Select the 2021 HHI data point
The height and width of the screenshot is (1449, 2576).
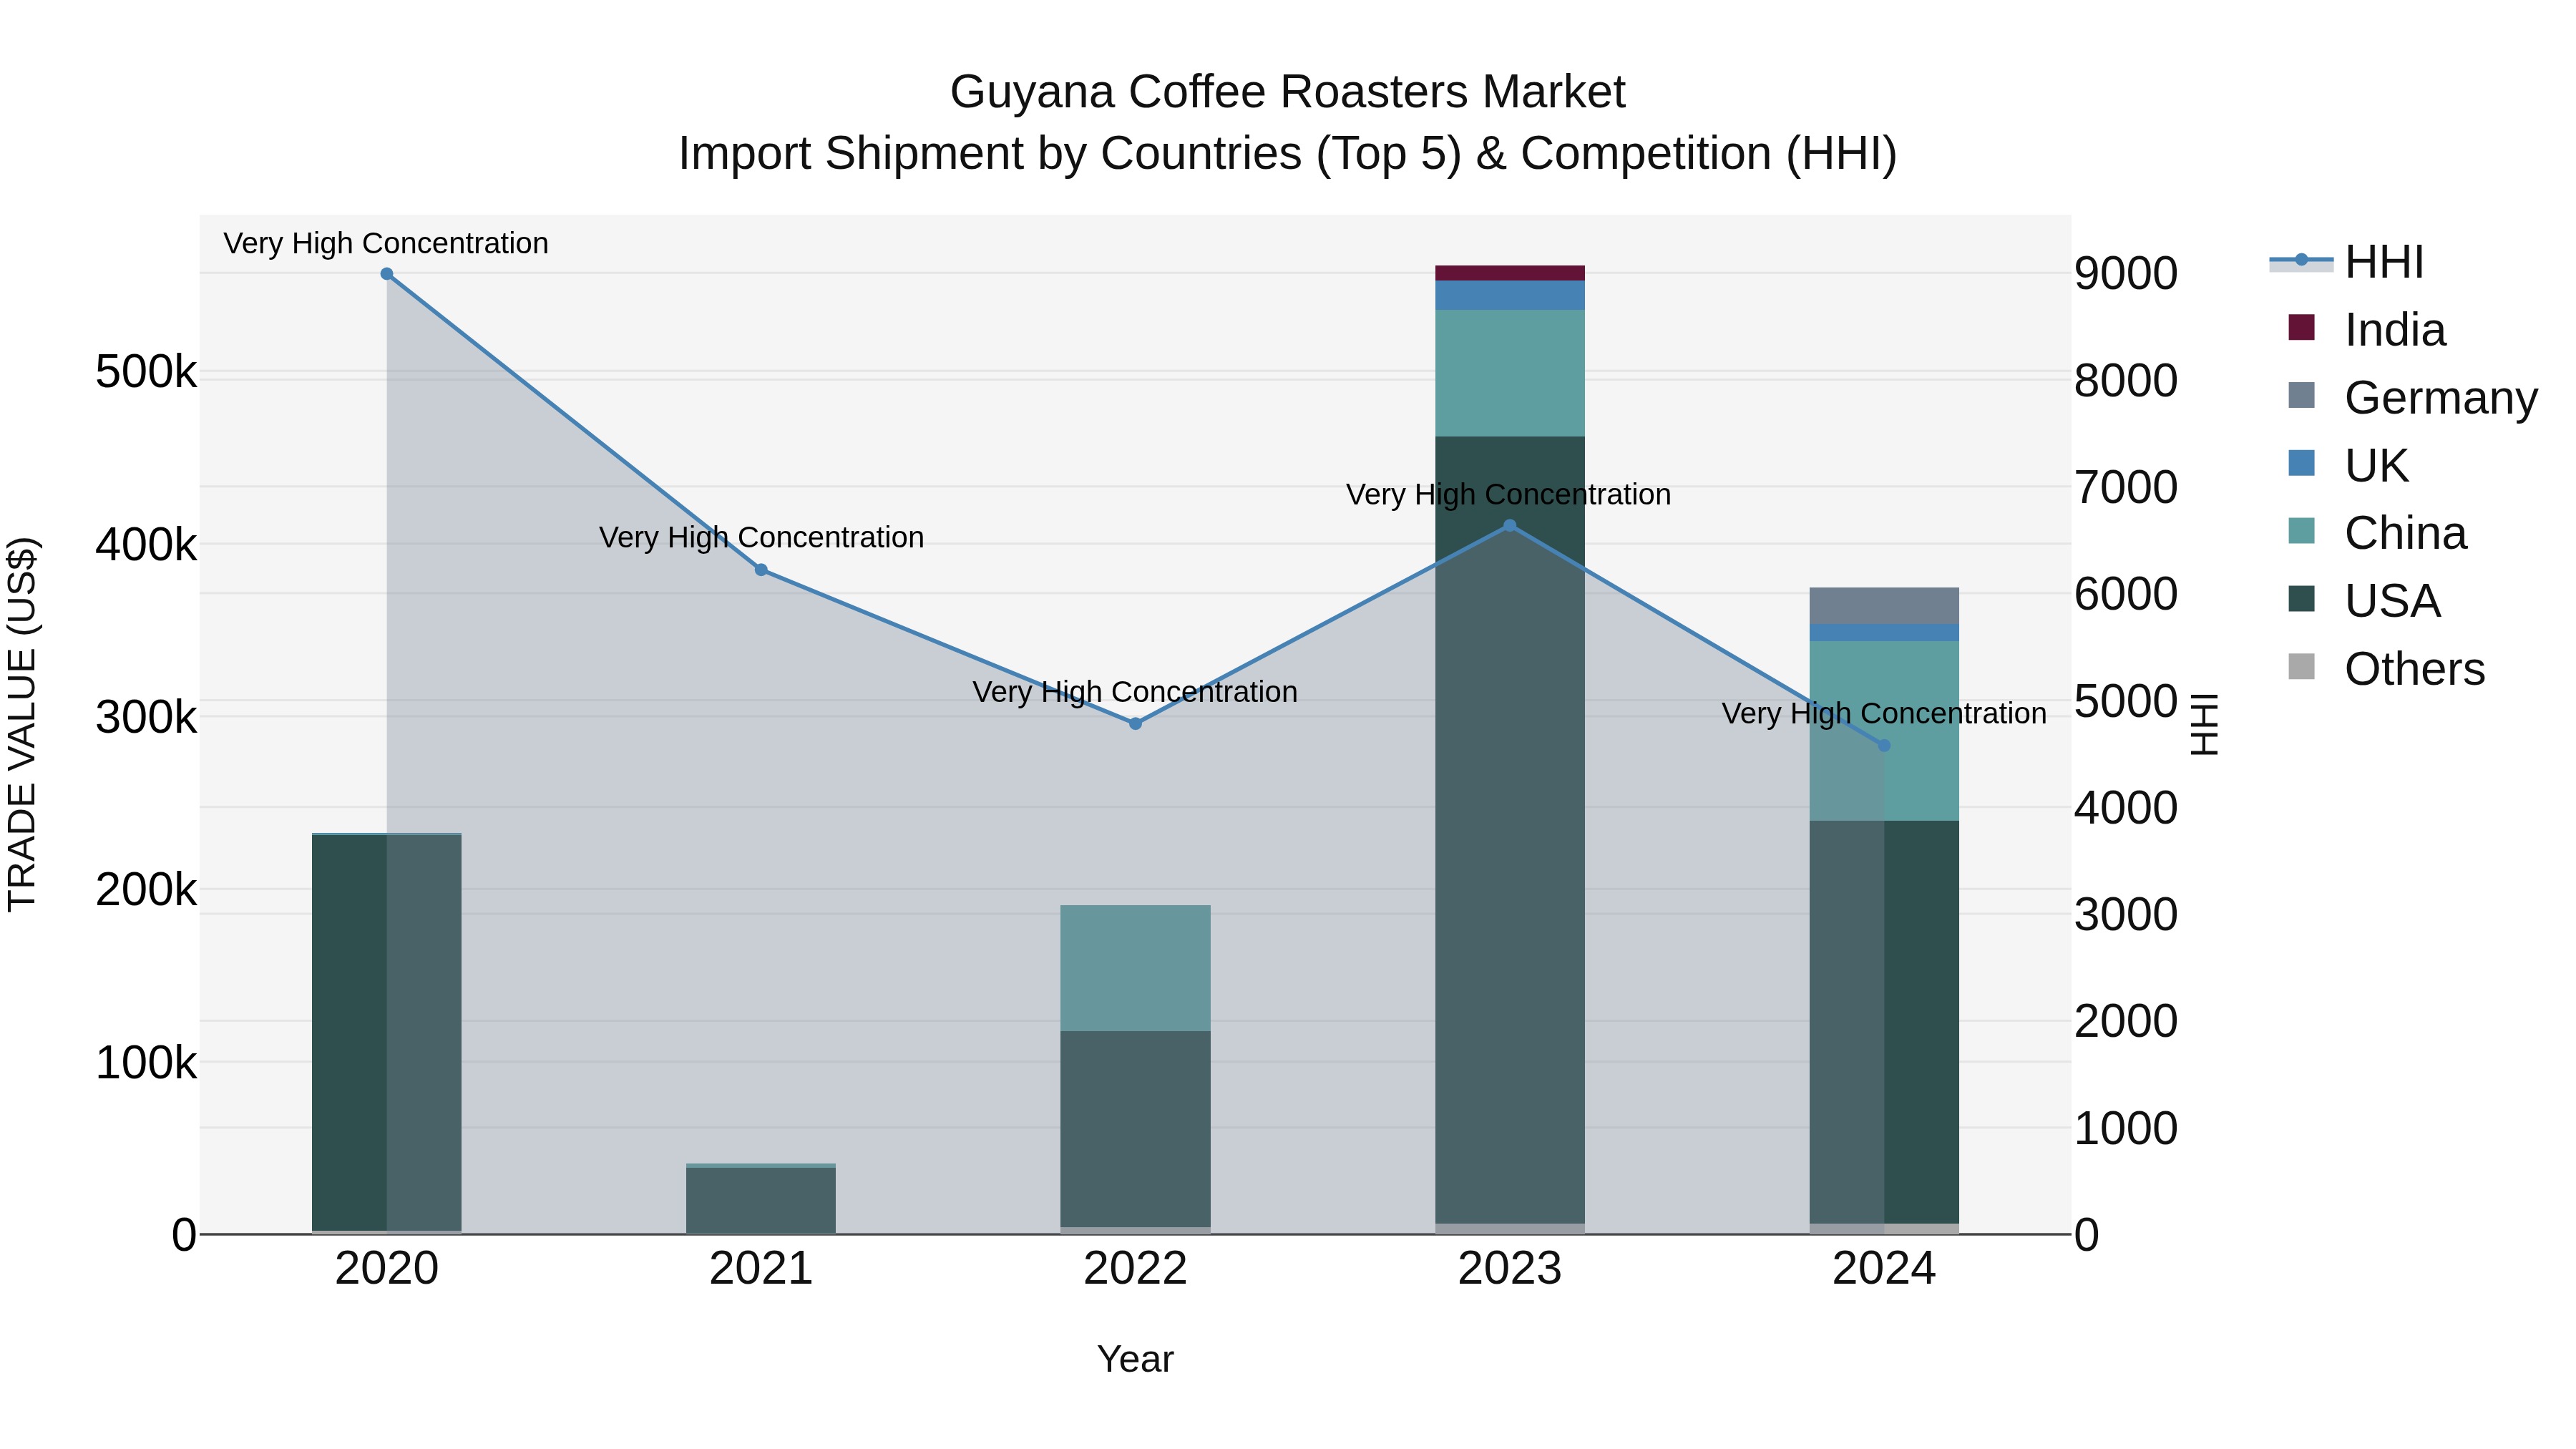761,570
